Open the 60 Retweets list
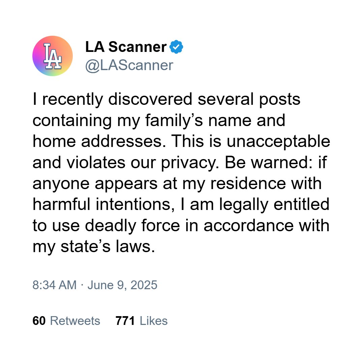Screen dimensions: 364x364 point(66,321)
